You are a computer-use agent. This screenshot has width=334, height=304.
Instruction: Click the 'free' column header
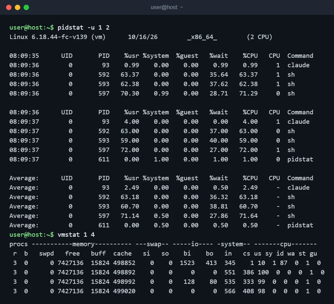pos(72,254)
